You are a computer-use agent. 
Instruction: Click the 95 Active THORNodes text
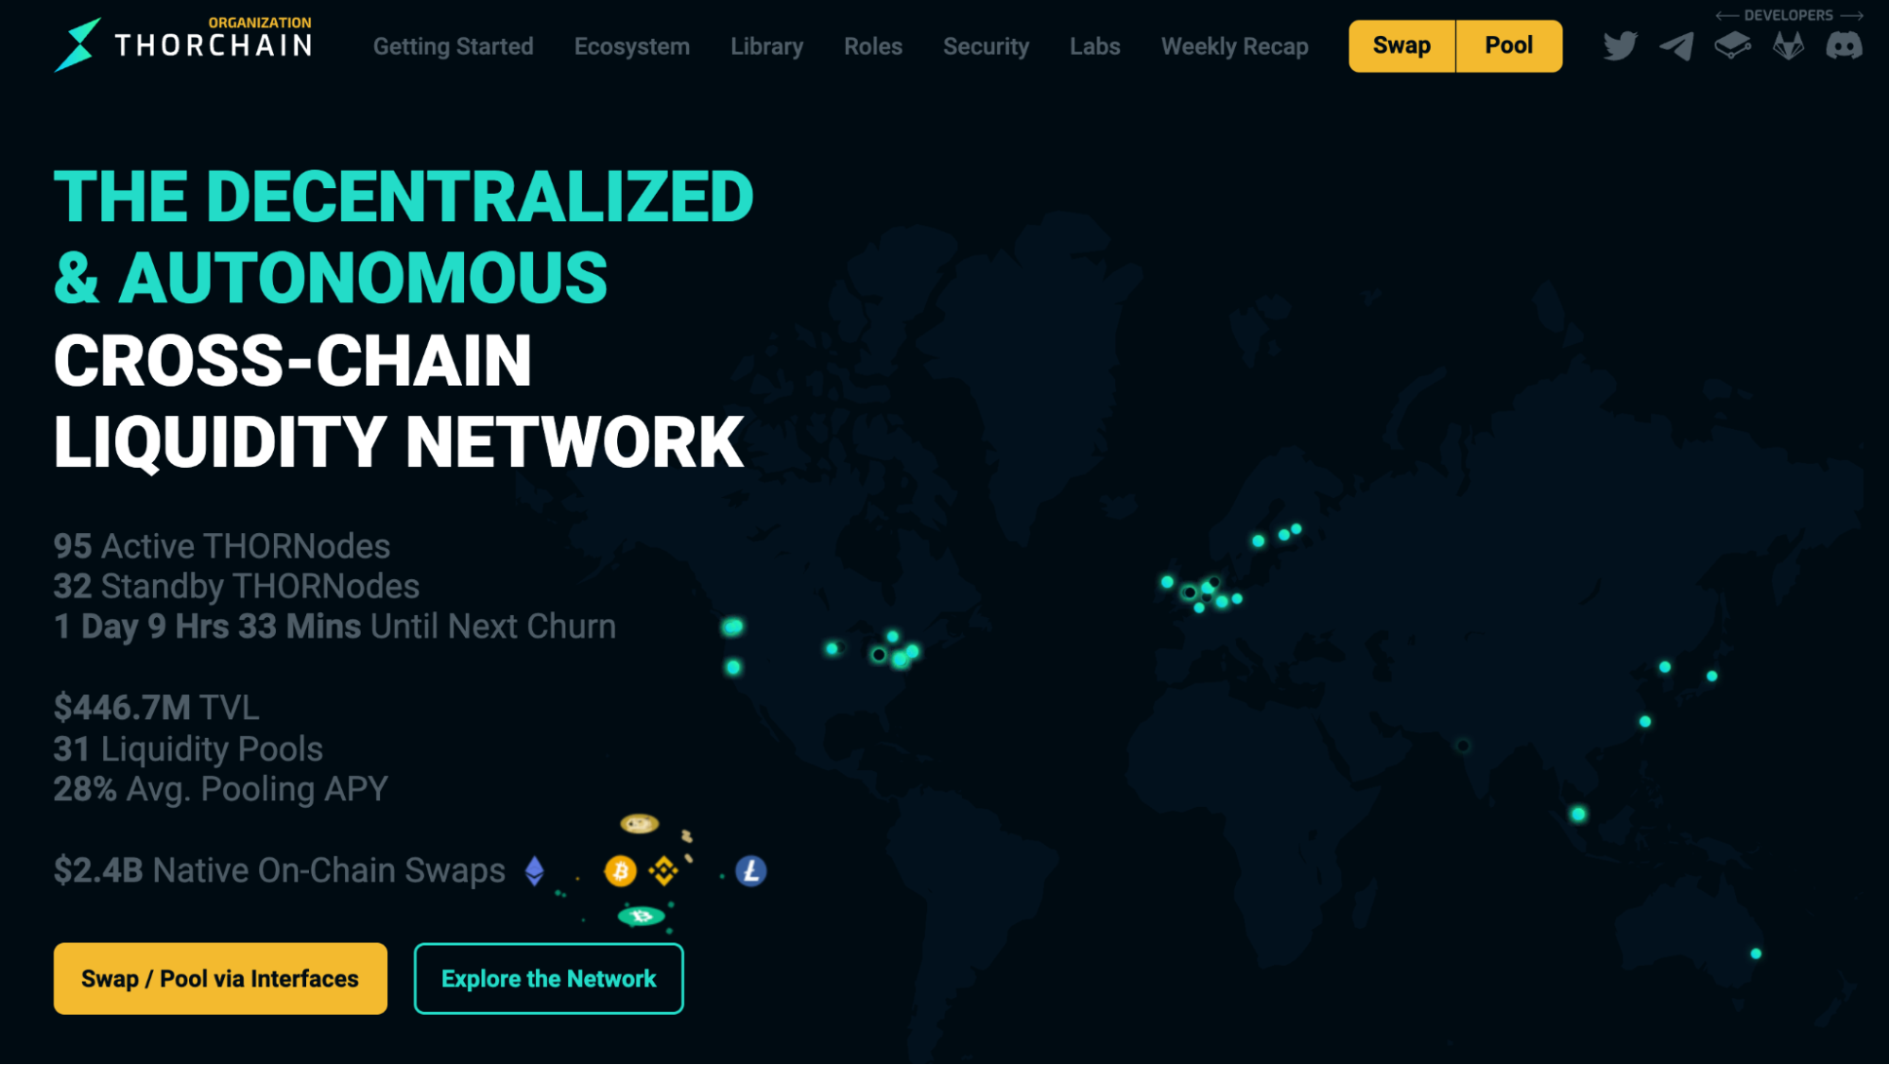click(222, 546)
